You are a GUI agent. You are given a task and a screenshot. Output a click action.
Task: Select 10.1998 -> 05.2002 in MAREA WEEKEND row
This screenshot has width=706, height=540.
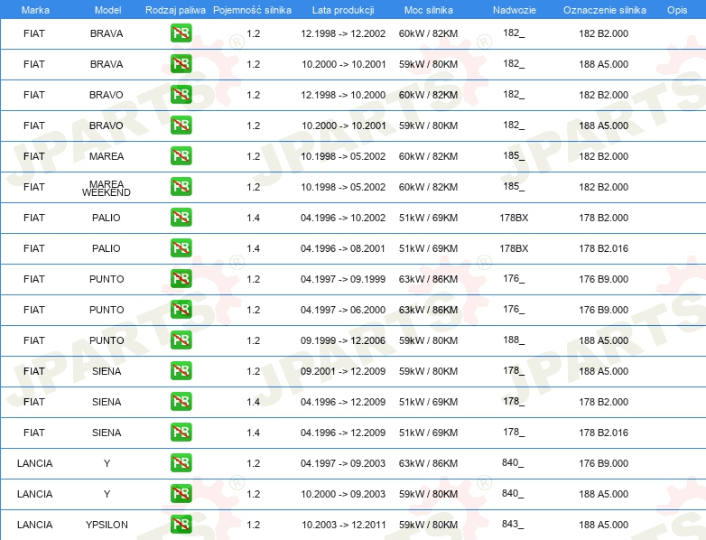(x=343, y=187)
